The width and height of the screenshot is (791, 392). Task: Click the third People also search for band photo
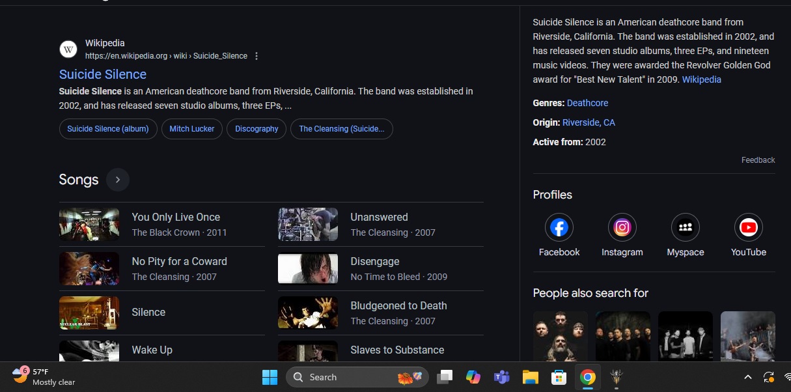[x=686, y=336]
